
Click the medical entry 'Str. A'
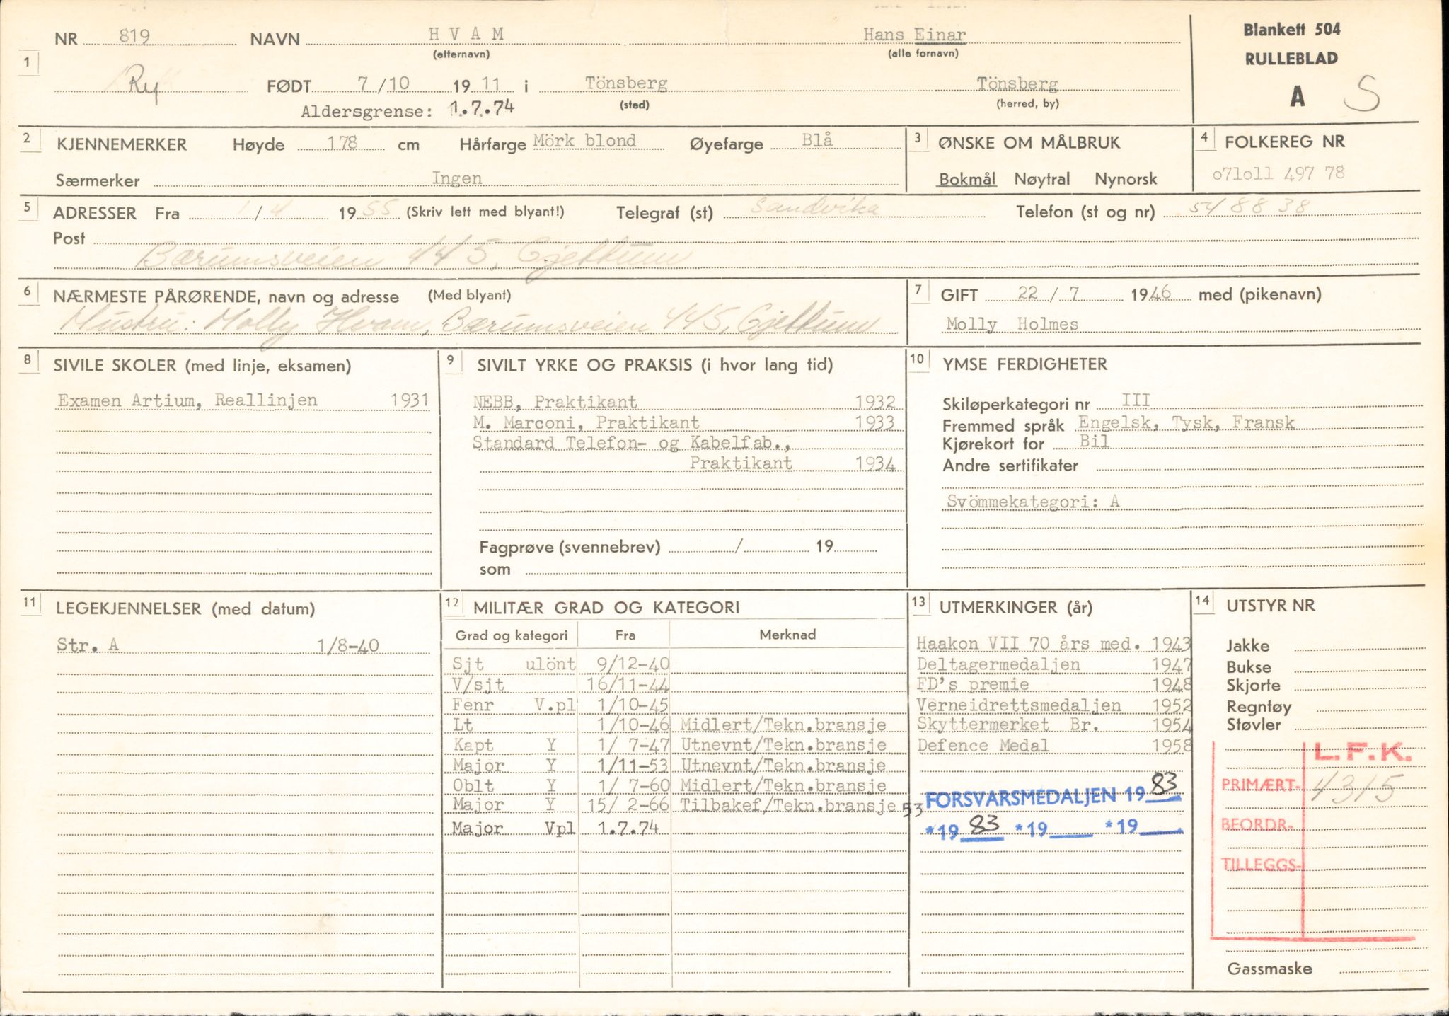tap(88, 645)
